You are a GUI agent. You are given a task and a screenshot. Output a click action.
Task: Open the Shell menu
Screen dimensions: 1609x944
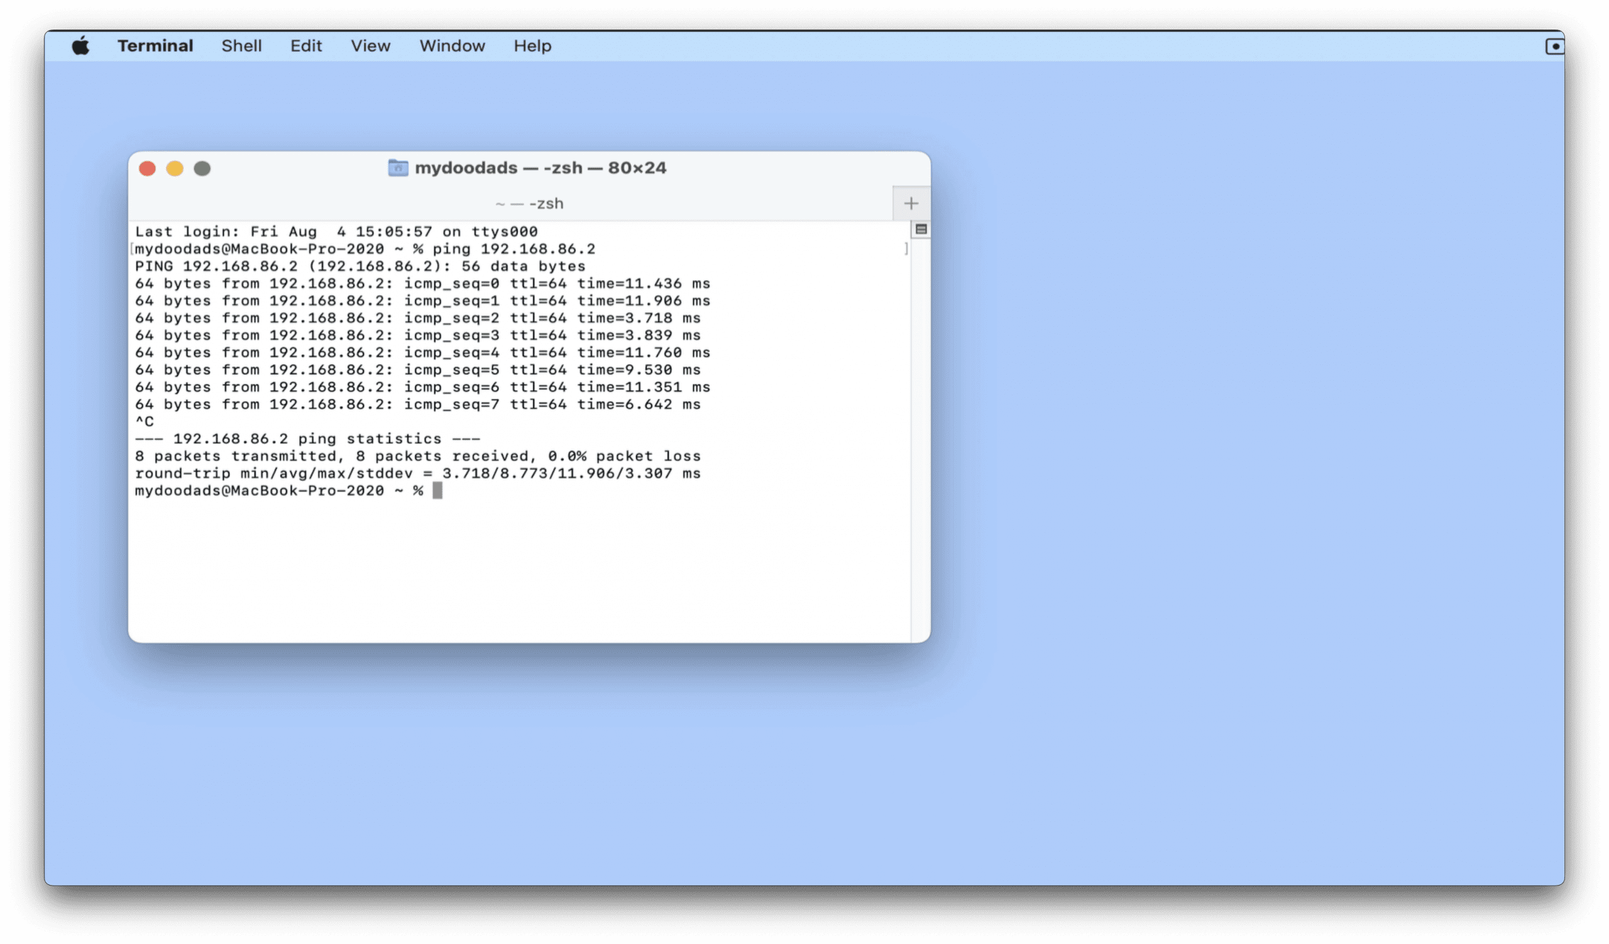click(241, 46)
